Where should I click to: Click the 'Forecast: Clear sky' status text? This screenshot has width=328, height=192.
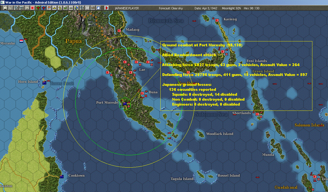(x=171, y=8)
